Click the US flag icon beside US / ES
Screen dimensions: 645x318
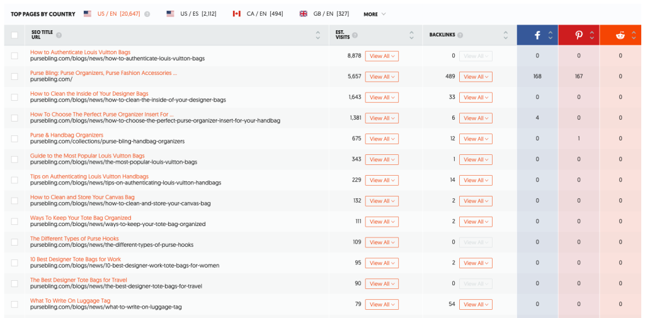point(170,14)
